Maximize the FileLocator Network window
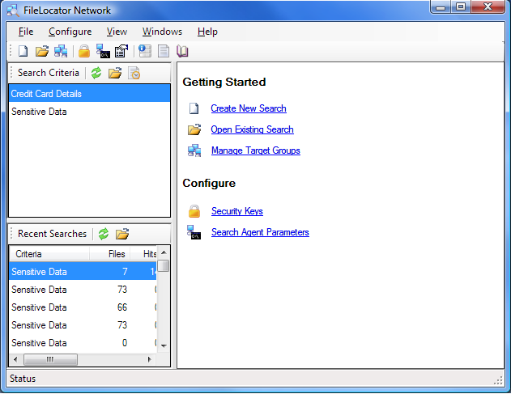This screenshot has height=394, width=511. pyautogui.click(x=461, y=6)
